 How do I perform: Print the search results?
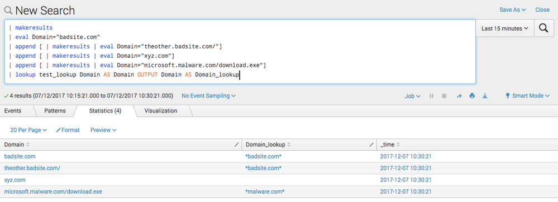[x=472, y=96]
